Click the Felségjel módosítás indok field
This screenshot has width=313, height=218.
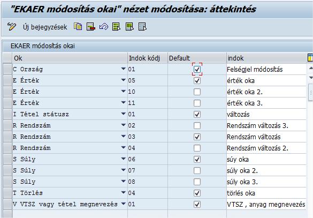coord(266,69)
